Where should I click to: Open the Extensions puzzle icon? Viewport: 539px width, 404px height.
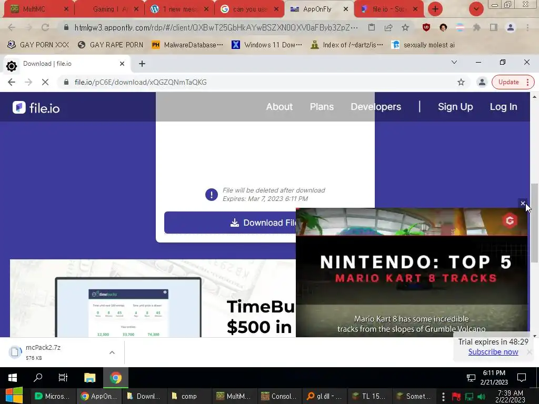coord(476,27)
